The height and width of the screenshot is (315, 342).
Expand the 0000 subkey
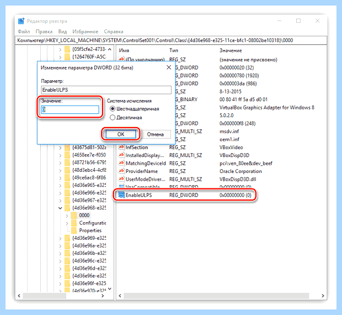click(x=67, y=216)
